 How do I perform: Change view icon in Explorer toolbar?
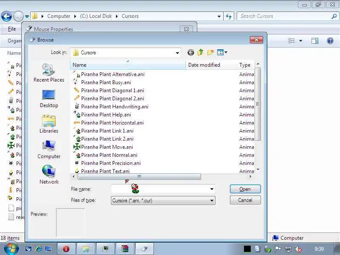point(292,41)
